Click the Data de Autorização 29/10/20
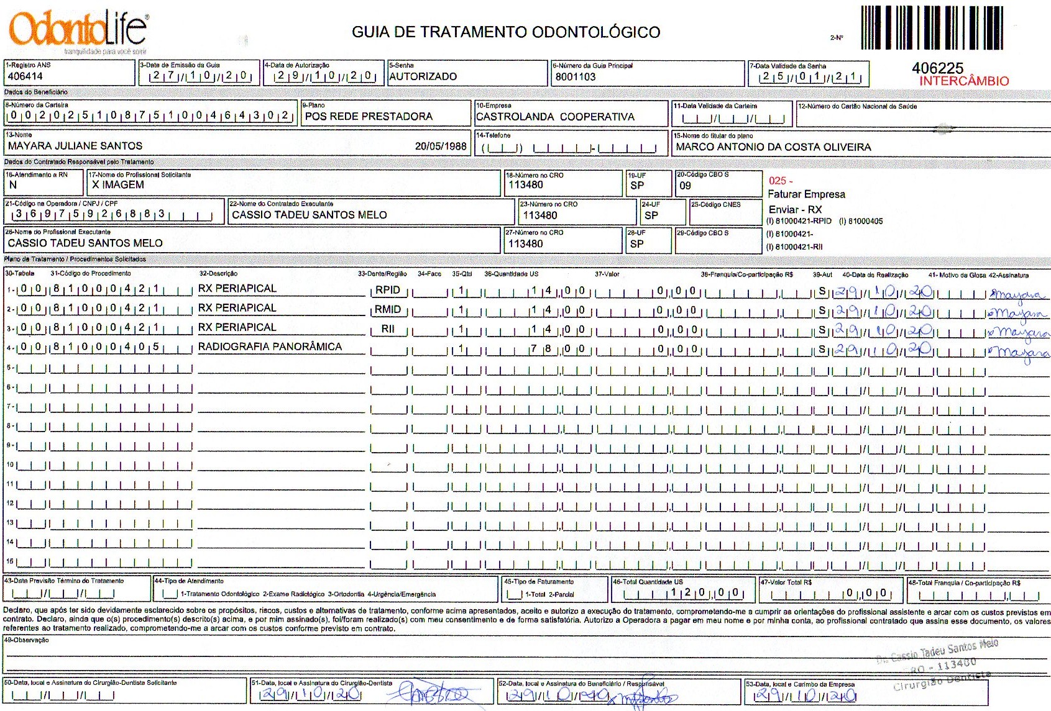This screenshot has height=711, width=1051. tap(324, 76)
